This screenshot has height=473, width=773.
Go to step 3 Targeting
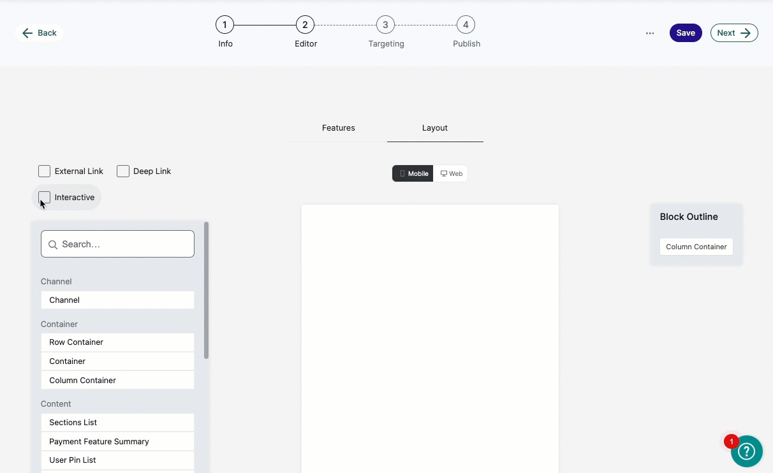pos(385,25)
